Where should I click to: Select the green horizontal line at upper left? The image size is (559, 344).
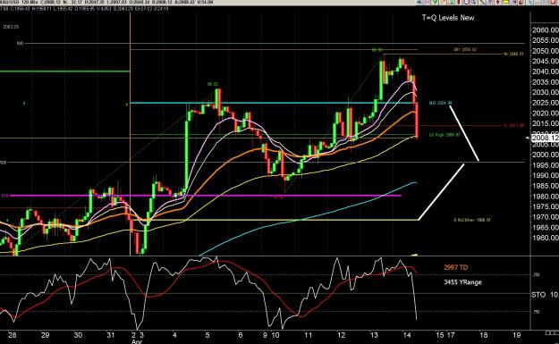65,71
